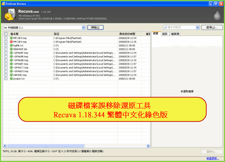Check the box next to project.txt
Image resolution: width=225 pixels, height=162 pixels.
(x=6, y=79)
